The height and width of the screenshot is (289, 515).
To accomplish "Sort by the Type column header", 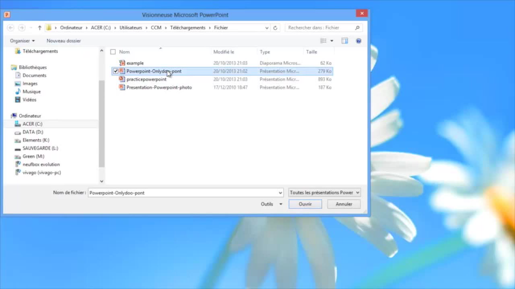I will [265, 52].
